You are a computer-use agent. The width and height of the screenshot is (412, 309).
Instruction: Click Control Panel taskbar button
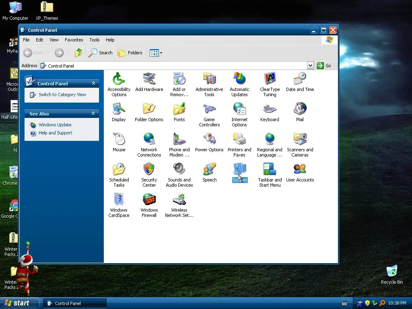[x=75, y=303]
